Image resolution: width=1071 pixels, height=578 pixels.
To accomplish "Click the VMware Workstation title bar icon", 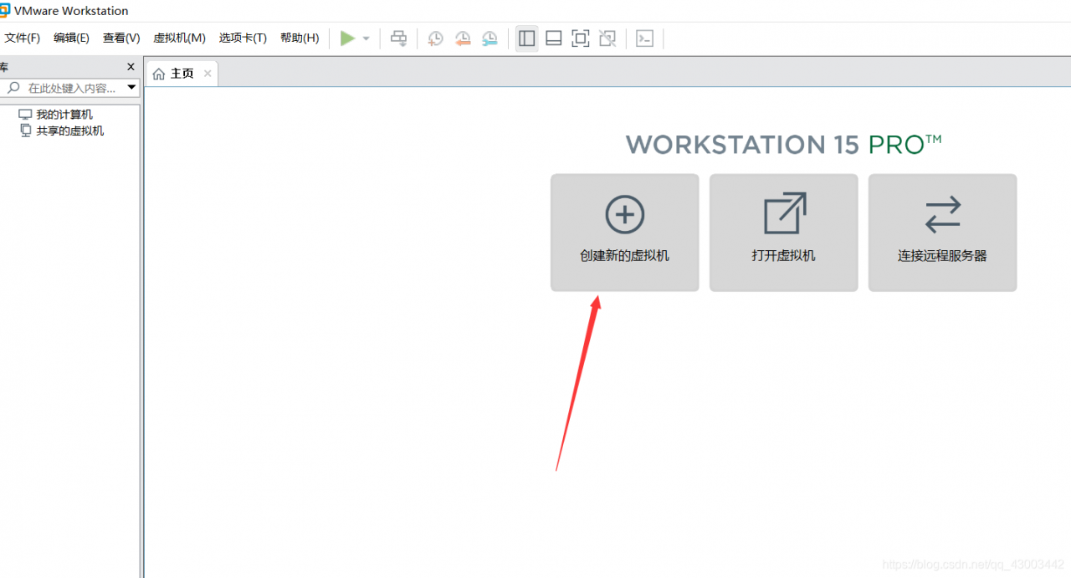I will point(4,11).
